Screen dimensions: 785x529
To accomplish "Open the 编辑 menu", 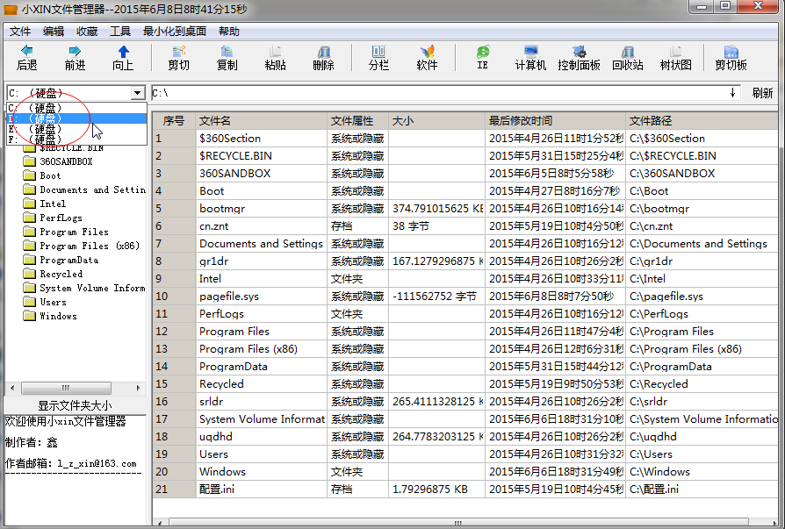I will point(53,31).
